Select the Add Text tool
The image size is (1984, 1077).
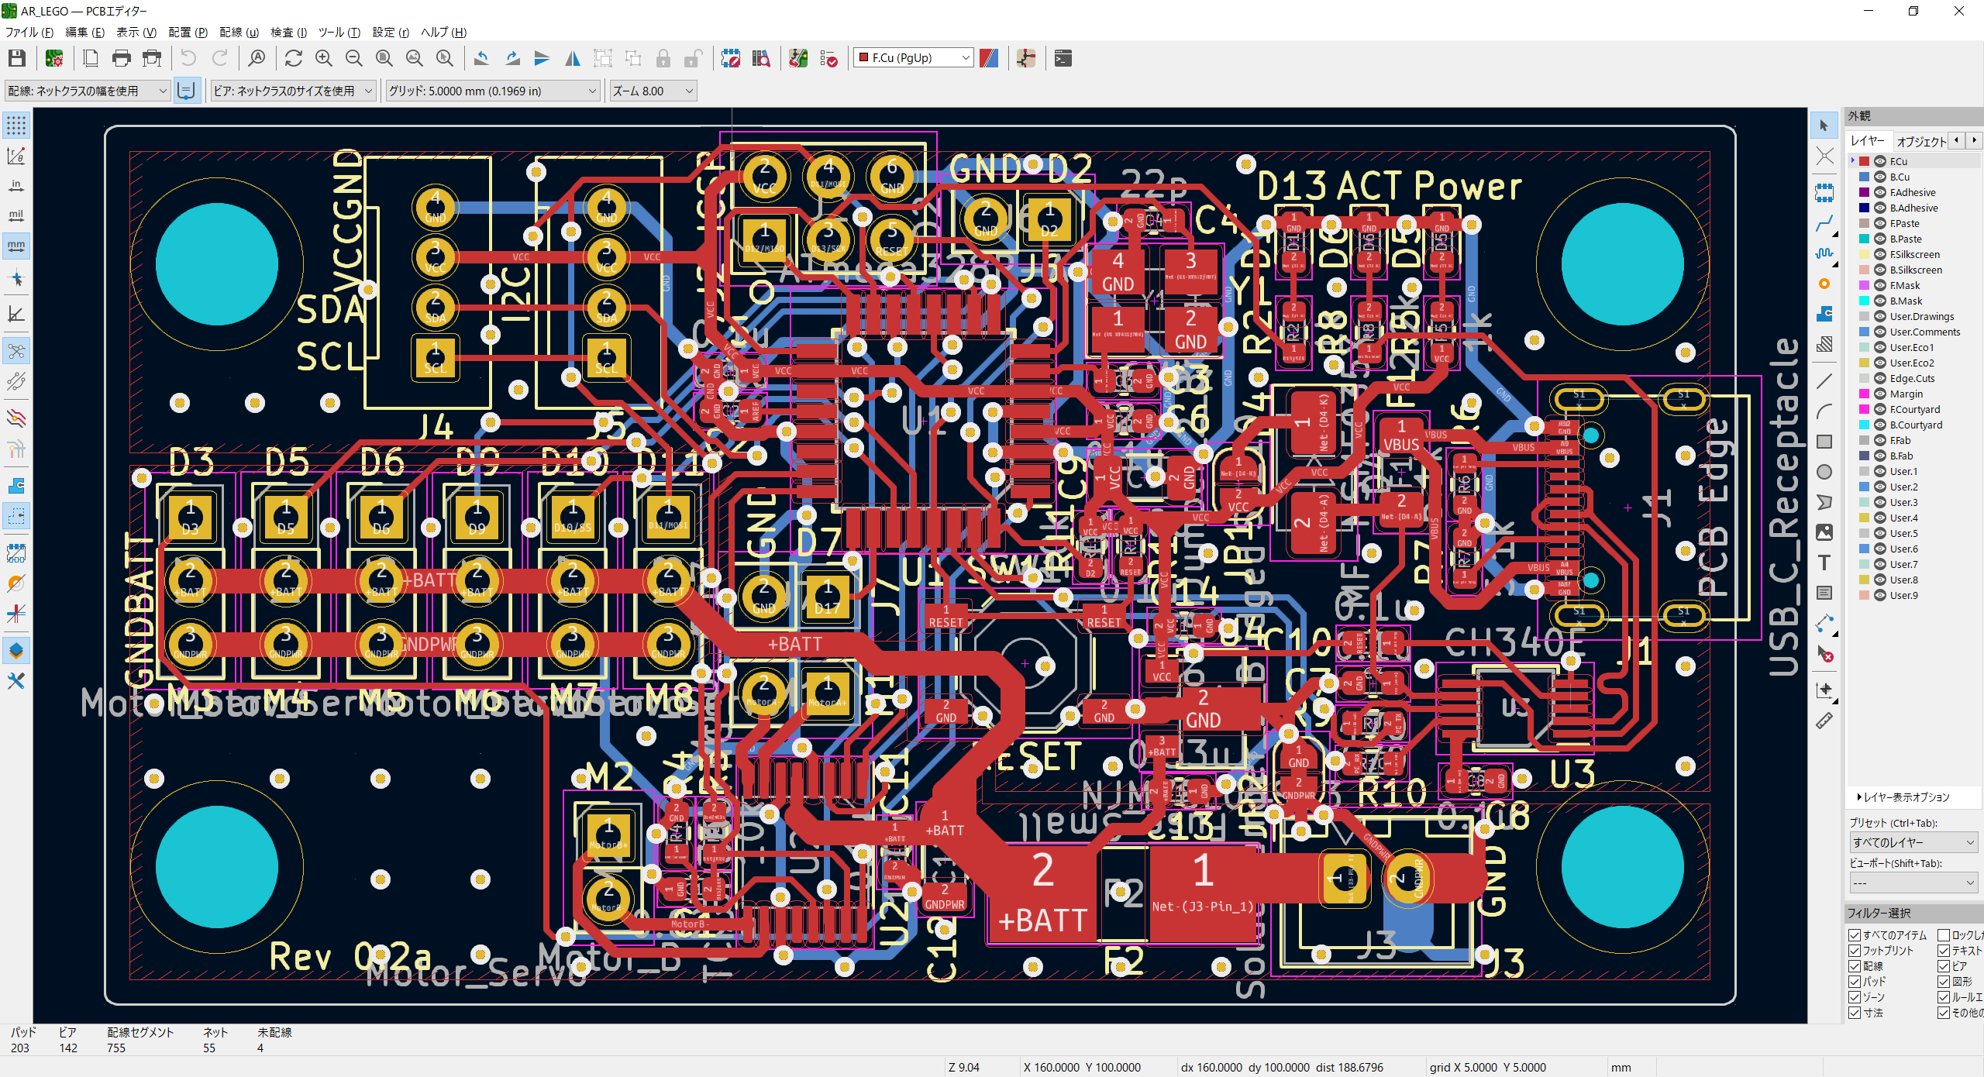click(1824, 563)
